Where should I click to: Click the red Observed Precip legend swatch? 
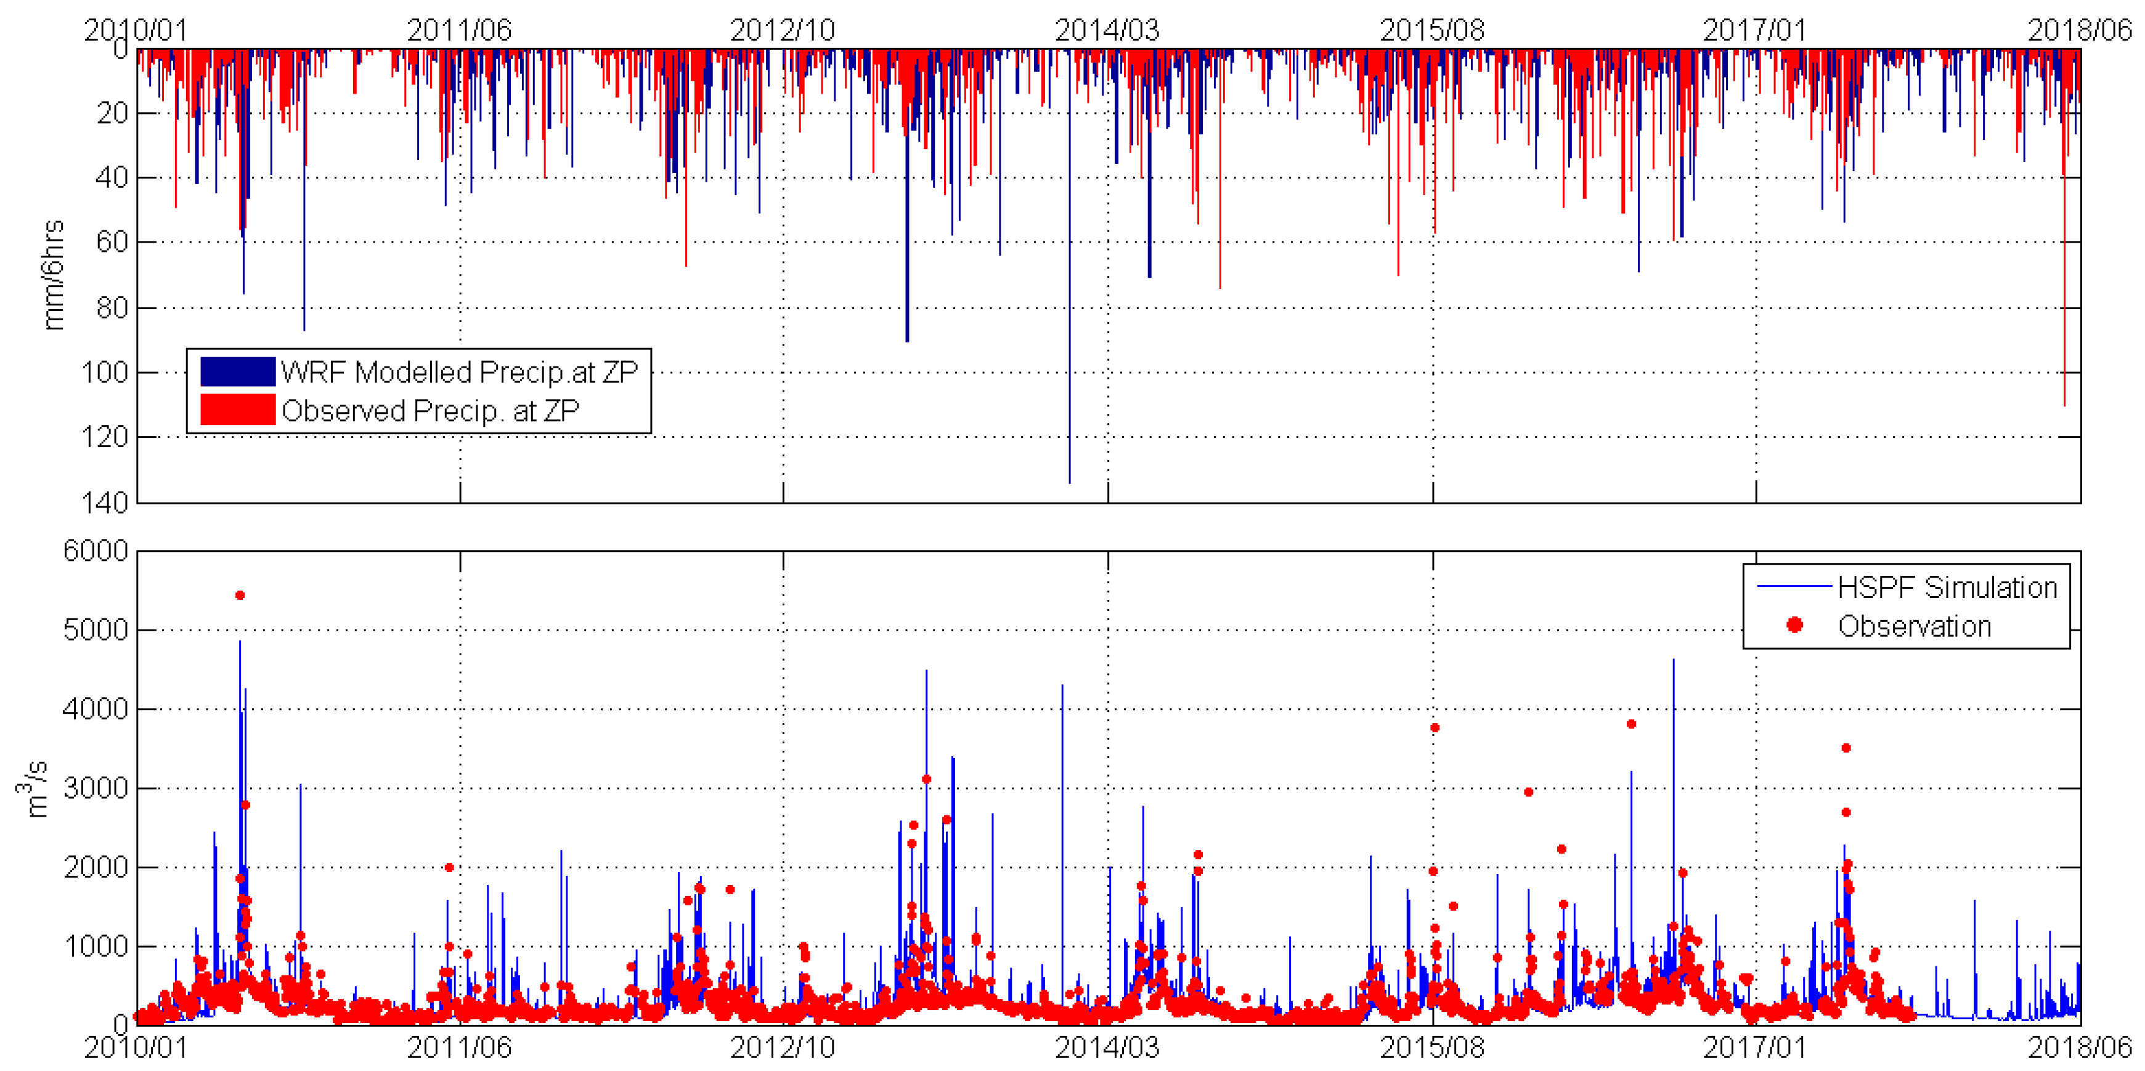tap(237, 410)
